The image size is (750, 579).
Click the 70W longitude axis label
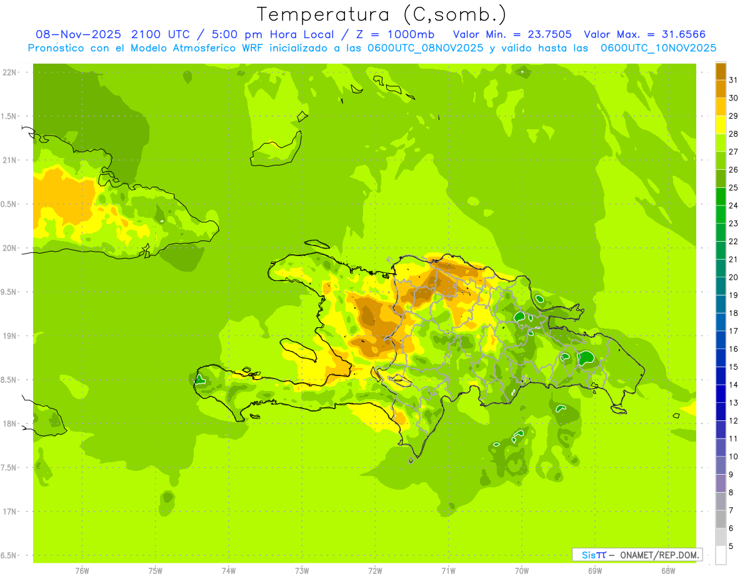click(x=522, y=570)
